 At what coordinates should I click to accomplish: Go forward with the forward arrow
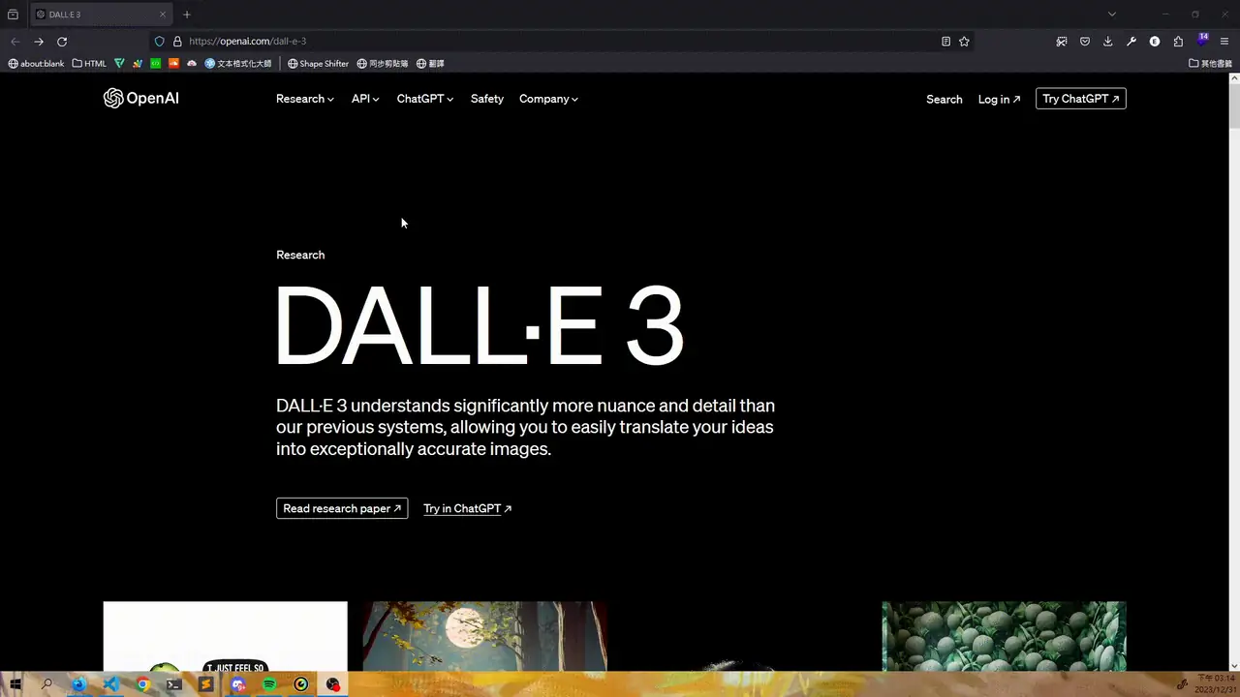pos(39,42)
